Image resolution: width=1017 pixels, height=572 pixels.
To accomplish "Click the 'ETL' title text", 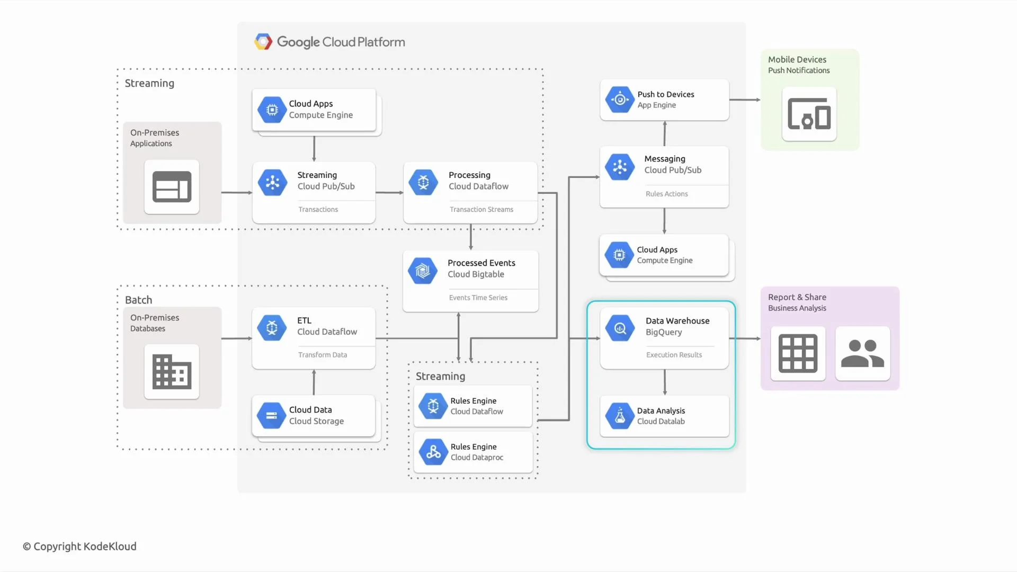I will [304, 320].
